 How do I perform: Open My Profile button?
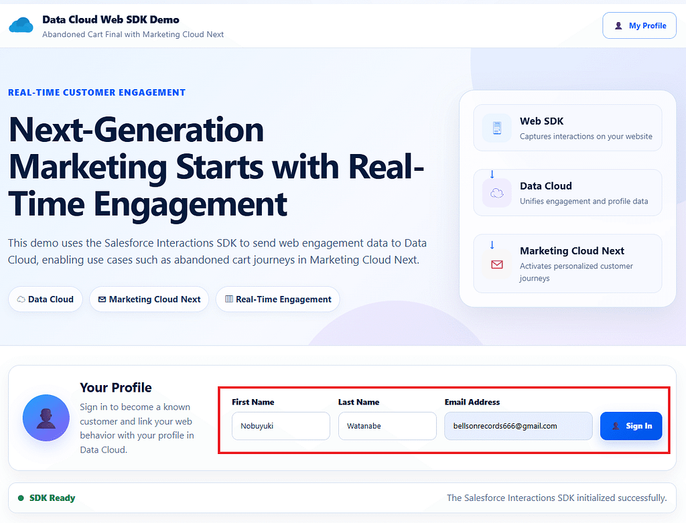639,25
